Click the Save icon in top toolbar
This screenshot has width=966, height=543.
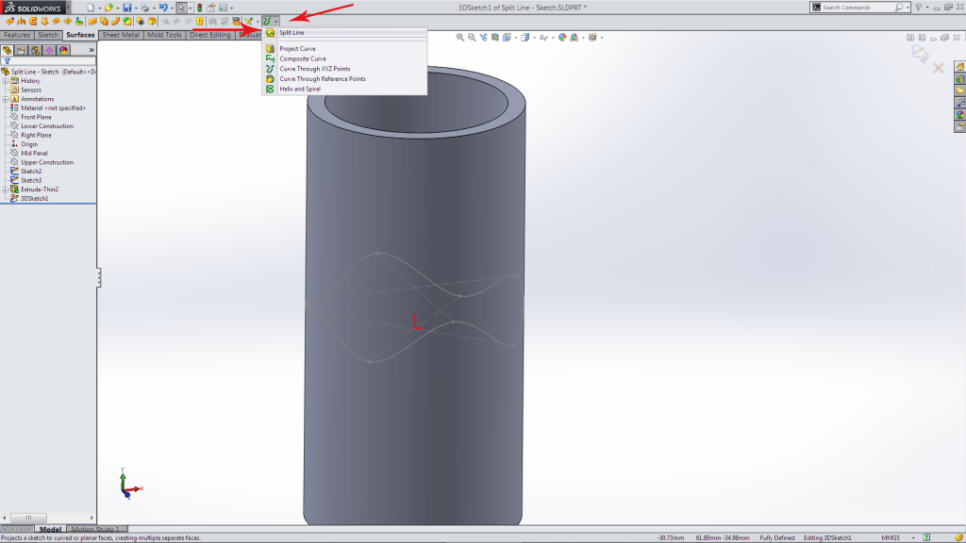[x=126, y=8]
